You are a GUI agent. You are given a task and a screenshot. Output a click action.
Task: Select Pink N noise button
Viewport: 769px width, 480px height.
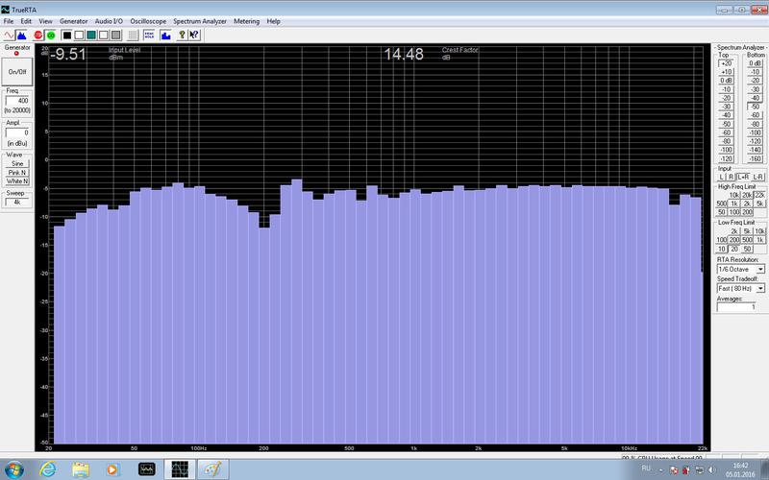[x=17, y=173]
